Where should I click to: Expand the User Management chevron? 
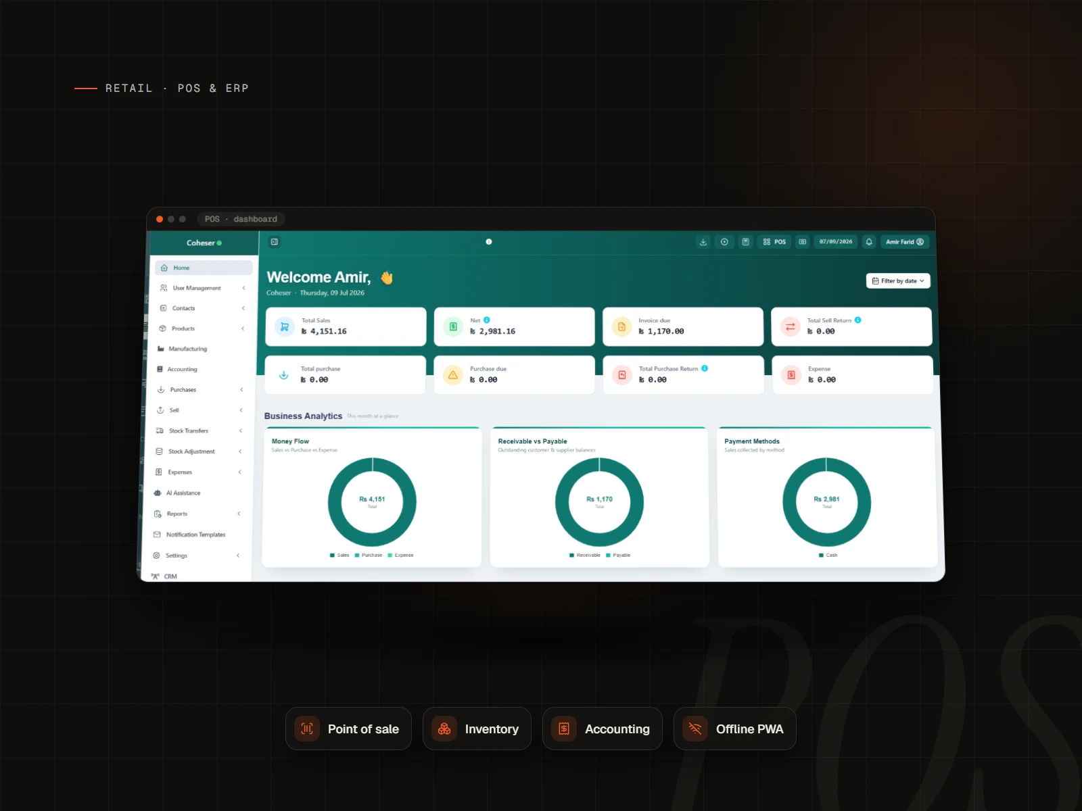click(x=243, y=288)
